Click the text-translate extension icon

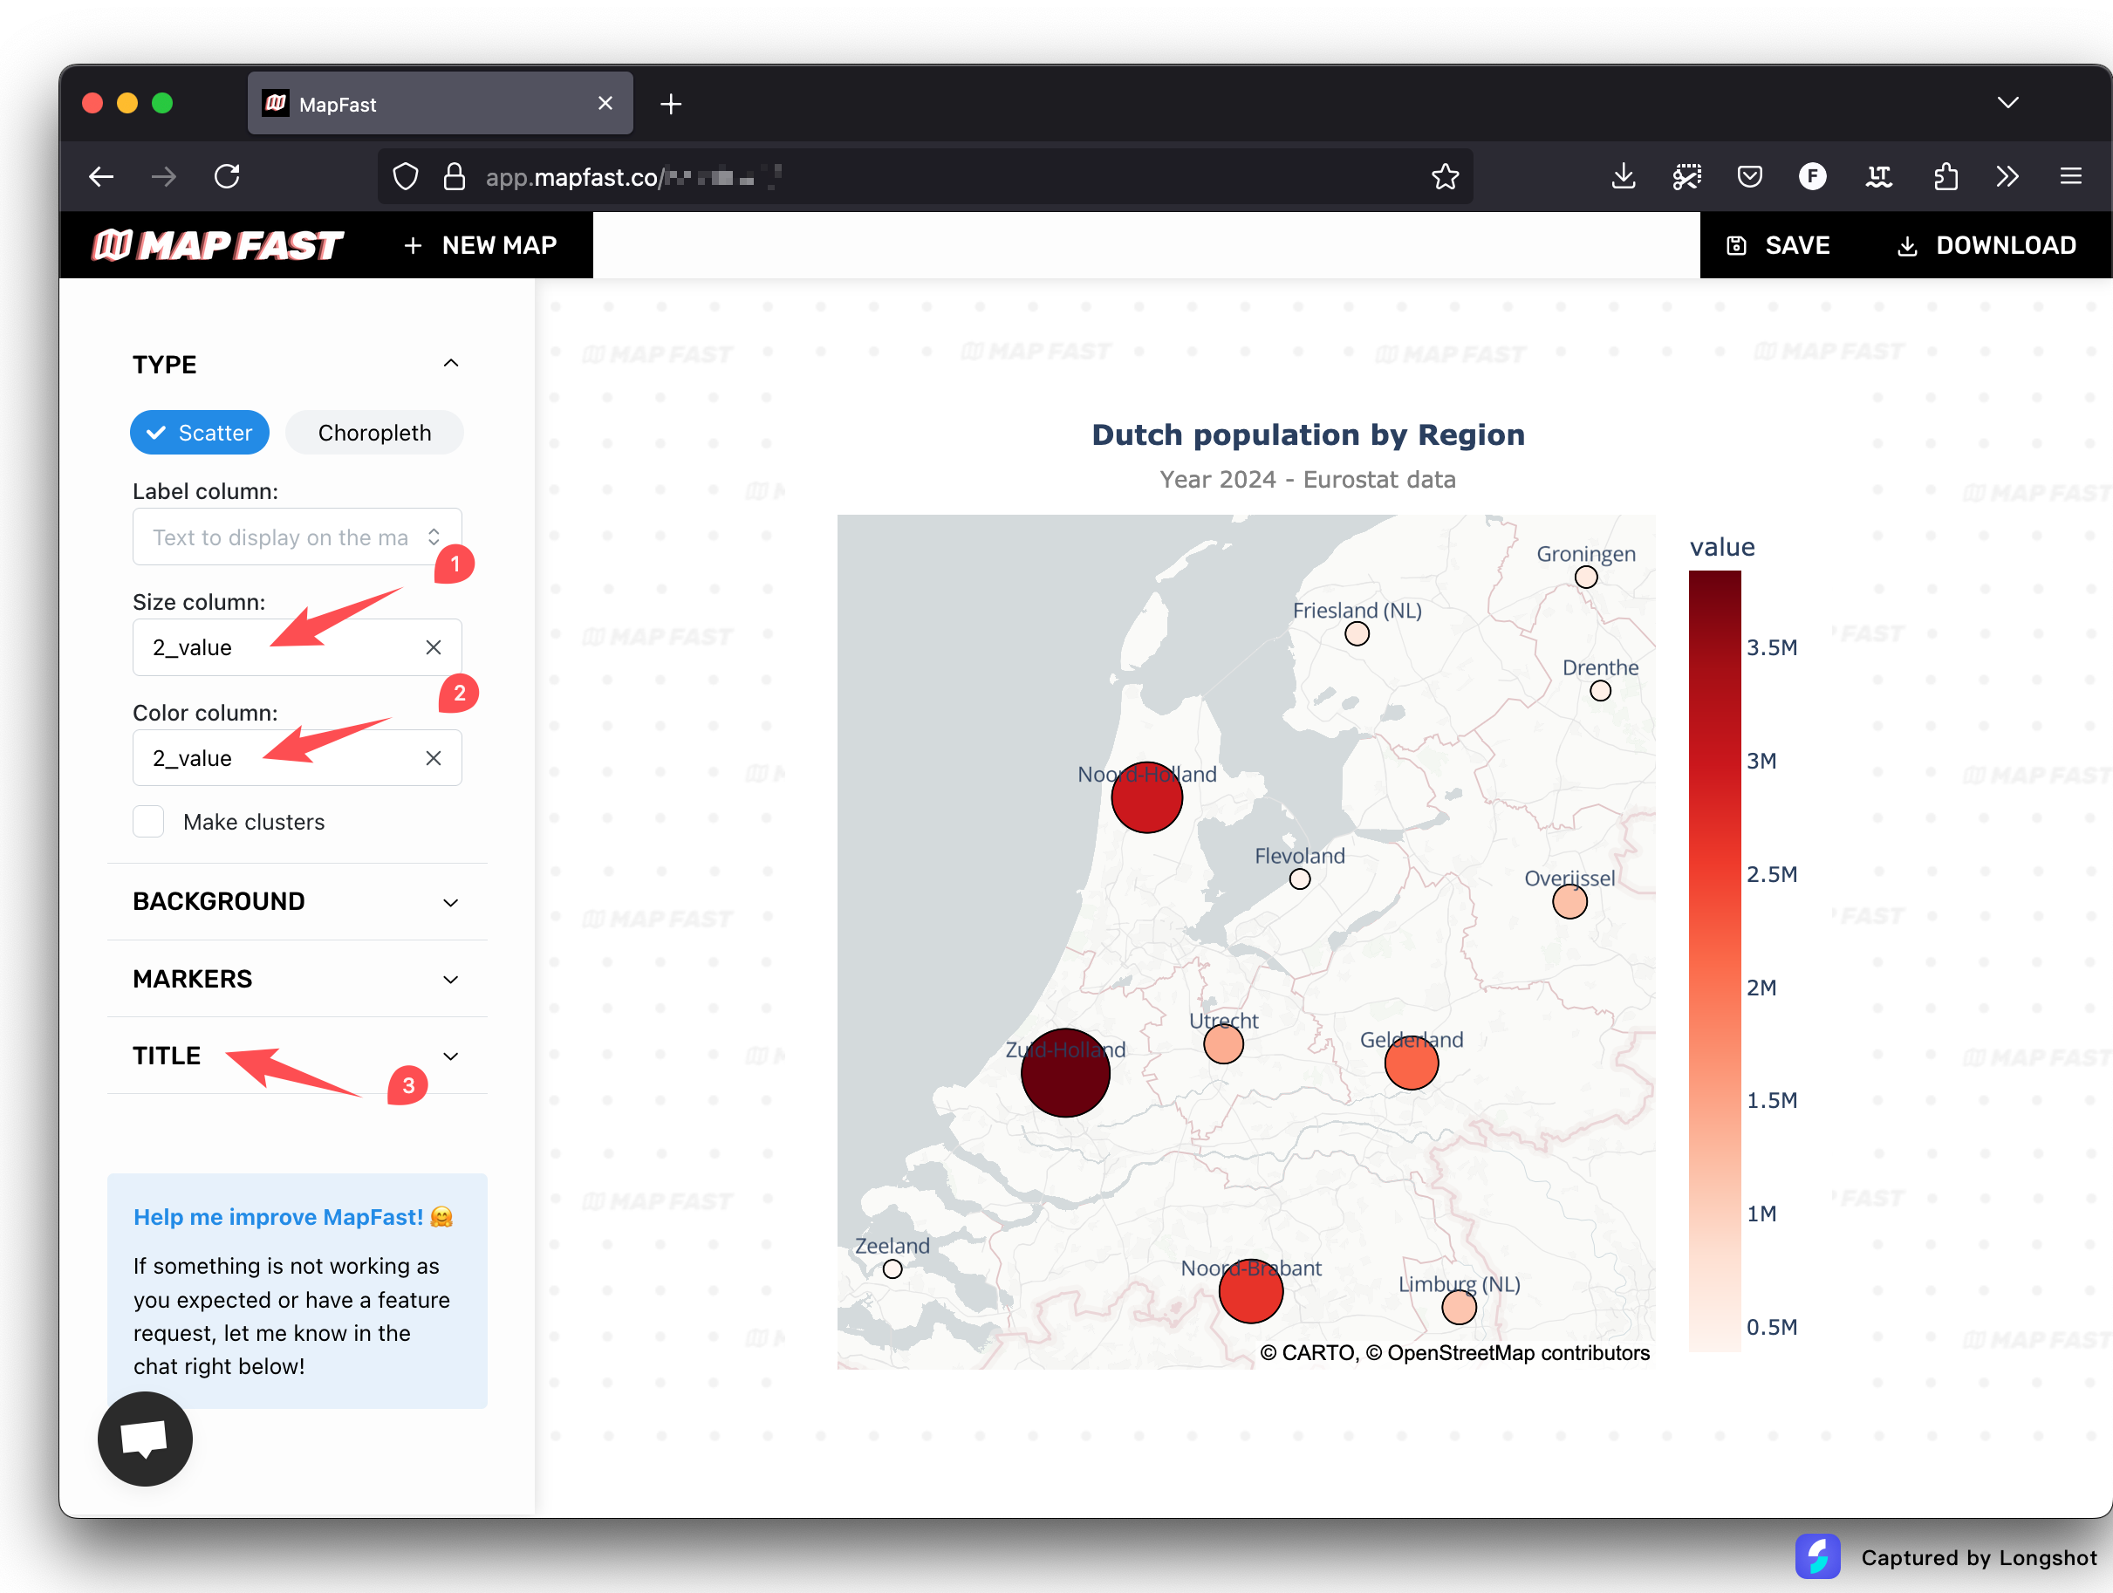click(x=1879, y=177)
